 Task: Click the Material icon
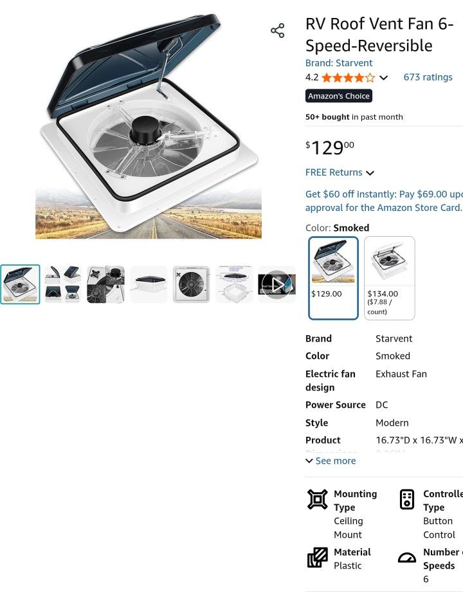318,558
